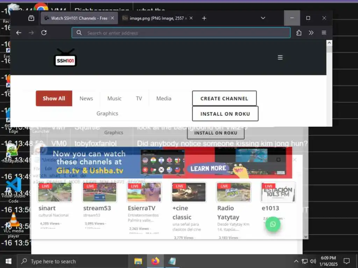Filter channels by Music
This screenshot has width=358, height=268.
(114, 98)
